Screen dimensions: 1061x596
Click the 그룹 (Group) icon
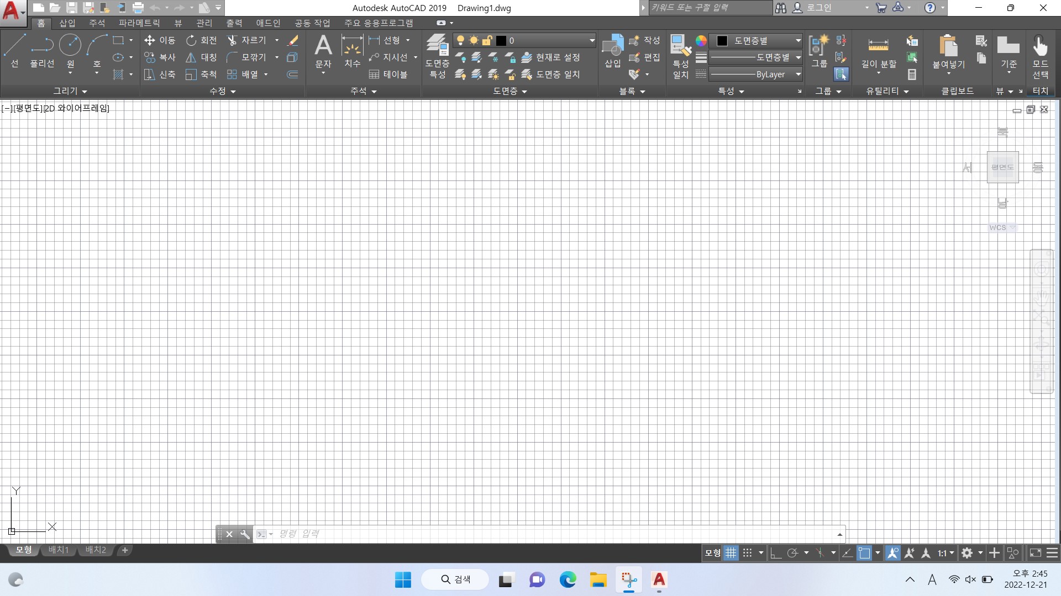pos(819,51)
